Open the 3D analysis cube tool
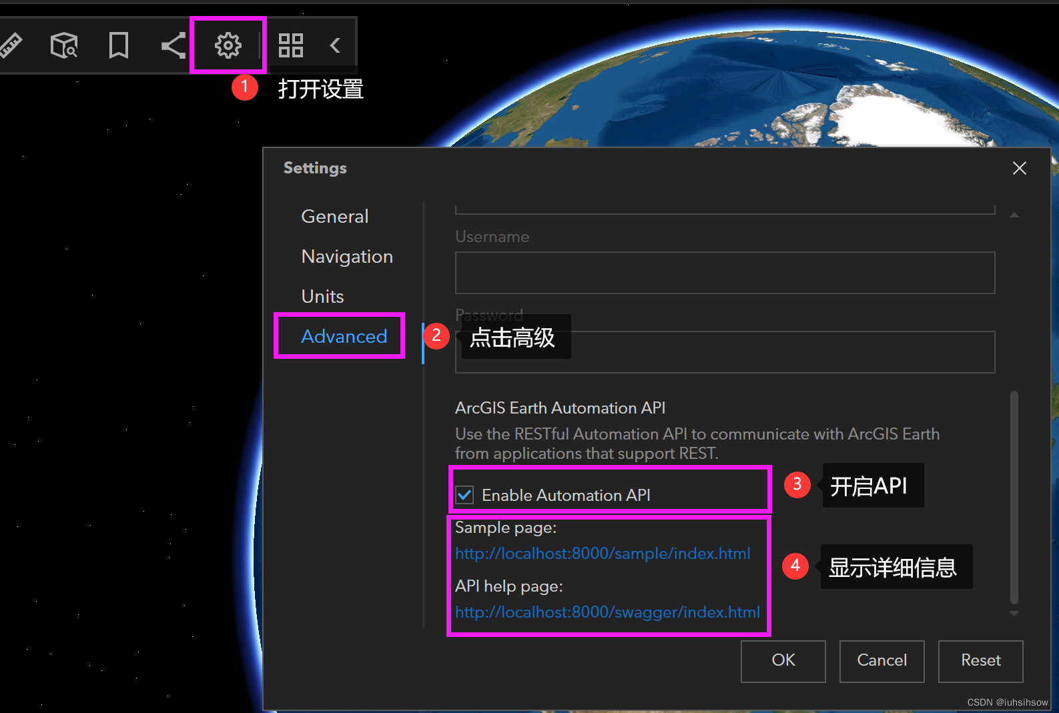1059x713 pixels. click(64, 45)
